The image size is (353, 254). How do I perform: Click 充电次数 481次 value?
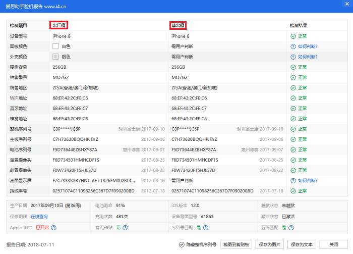[x=122, y=217]
